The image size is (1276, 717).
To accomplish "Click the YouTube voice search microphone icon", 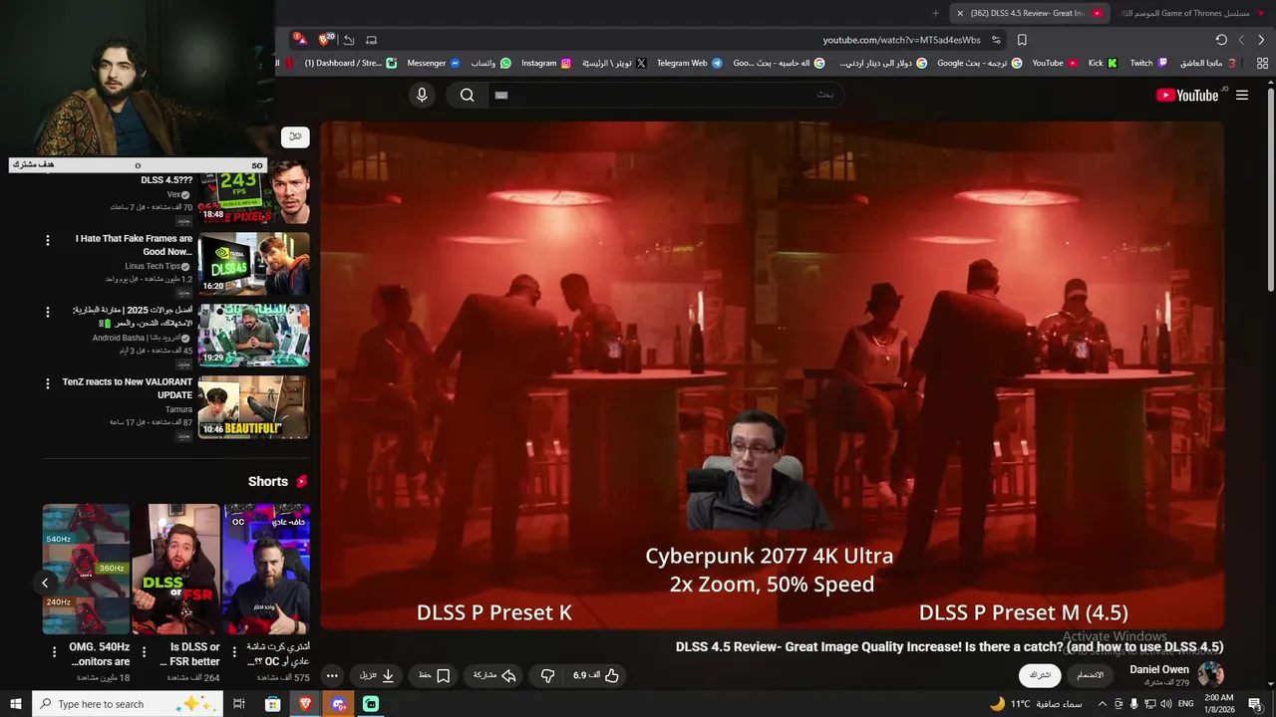I will 422,95.
